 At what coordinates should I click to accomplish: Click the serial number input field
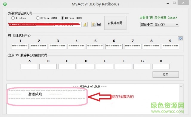click(x=45, y=24)
